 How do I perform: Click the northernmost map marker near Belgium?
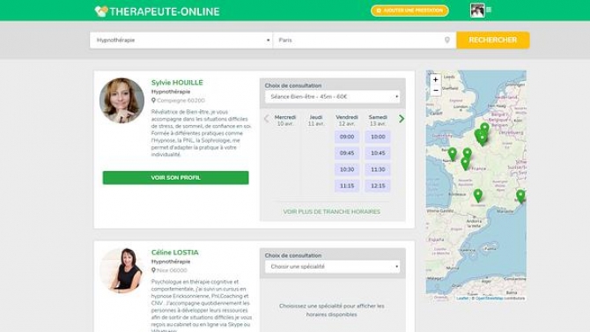pyautogui.click(x=484, y=129)
